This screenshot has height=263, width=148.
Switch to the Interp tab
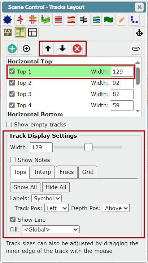tap(43, 172)
